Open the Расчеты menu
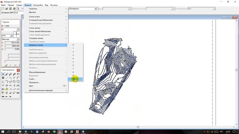Viewport: 239px width, 134px height. tap(54, 5)
